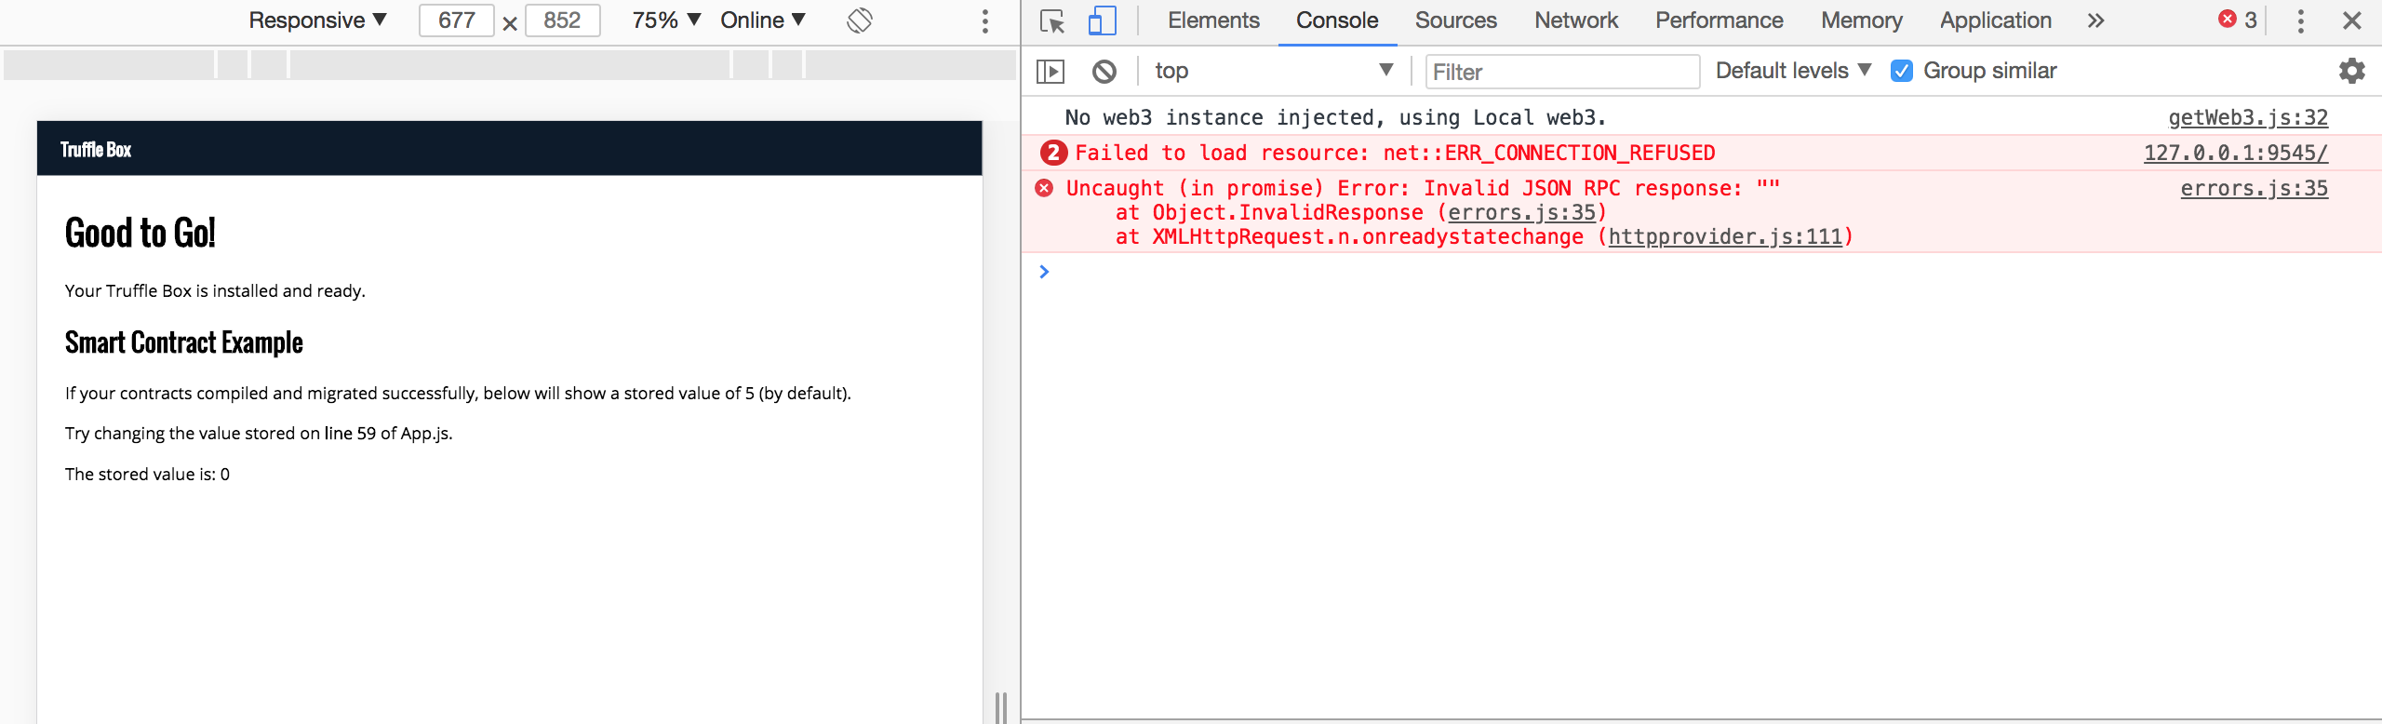Open the 127.0.0.1:9545/ resource link
Image resolution: width=2382 pixels, height=724 pixels.
coord(2236,153)
